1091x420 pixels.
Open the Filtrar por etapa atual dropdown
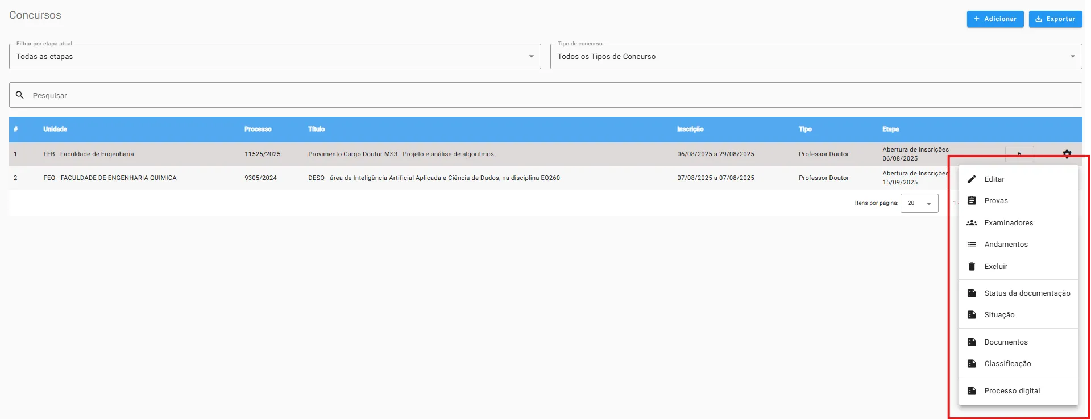coord(275,57)
